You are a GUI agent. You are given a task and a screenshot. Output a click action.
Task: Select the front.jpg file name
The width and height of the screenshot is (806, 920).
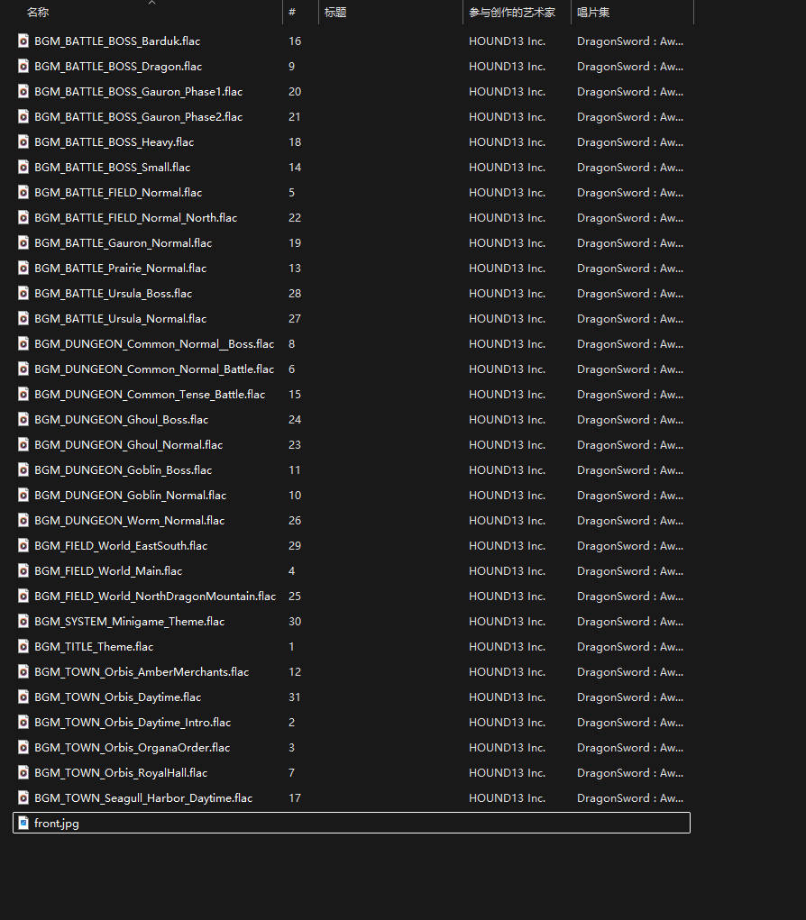[57, 824]
